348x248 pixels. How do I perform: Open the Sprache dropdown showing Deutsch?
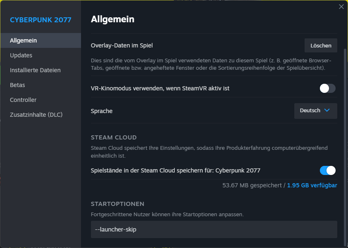(316, 111)
